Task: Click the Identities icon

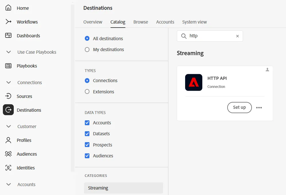Action: click(8, 168)
